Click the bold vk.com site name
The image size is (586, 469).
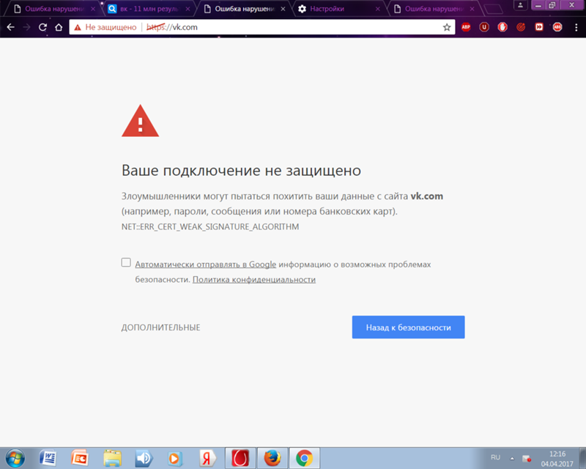(427, 196)
